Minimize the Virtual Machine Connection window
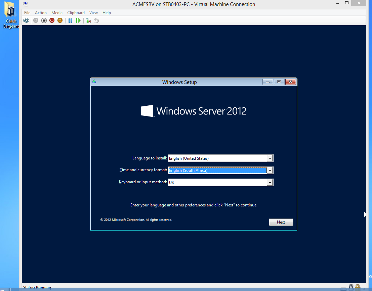372x291 pixels. (338, 3)
